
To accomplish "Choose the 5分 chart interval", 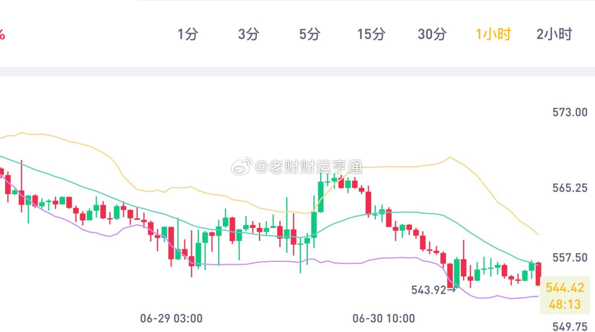I will [310, 34].
